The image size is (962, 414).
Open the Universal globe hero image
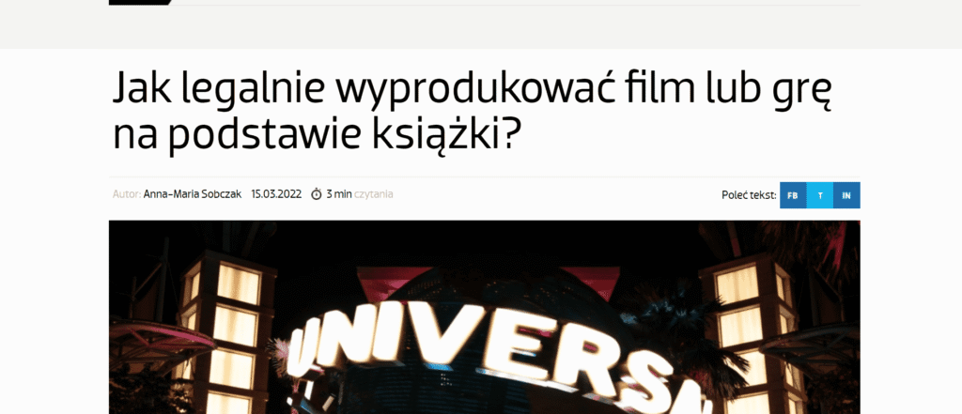[485, 317]
